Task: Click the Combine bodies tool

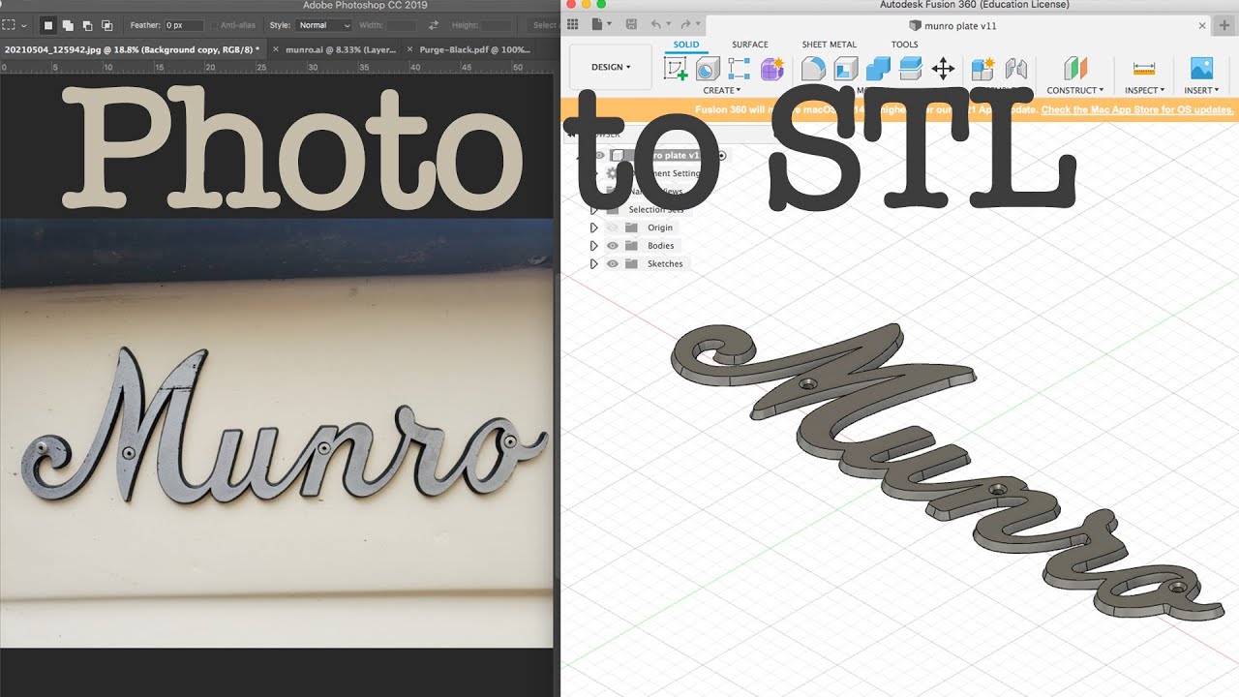Action: pyautogui.click(x=878, y=69)
